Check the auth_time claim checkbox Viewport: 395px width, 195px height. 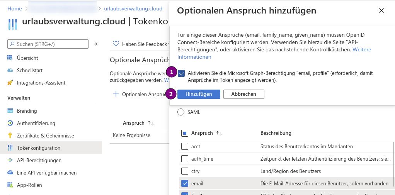(185, 159)
